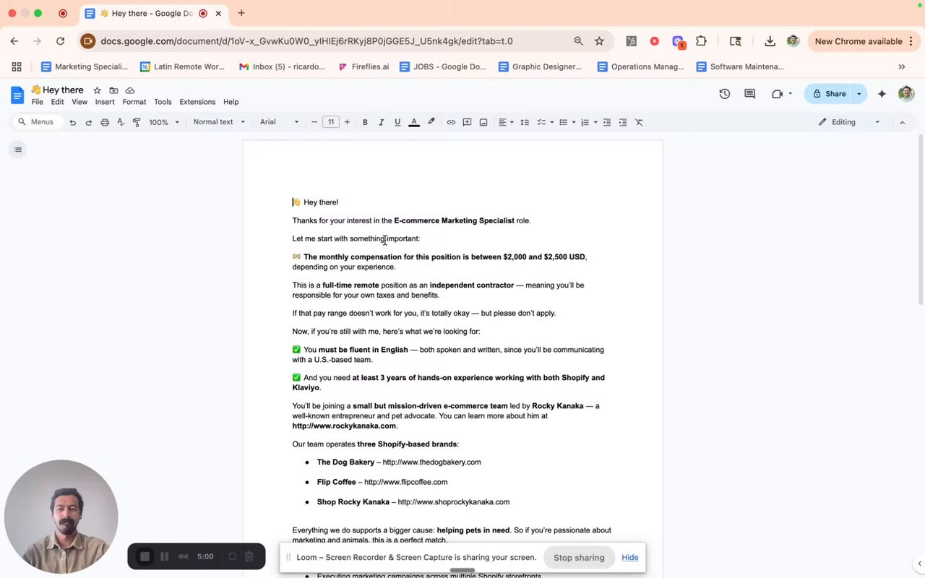Increase the font size with plus button
This screenshot has height=578, width=925.
tap(348, 122)
